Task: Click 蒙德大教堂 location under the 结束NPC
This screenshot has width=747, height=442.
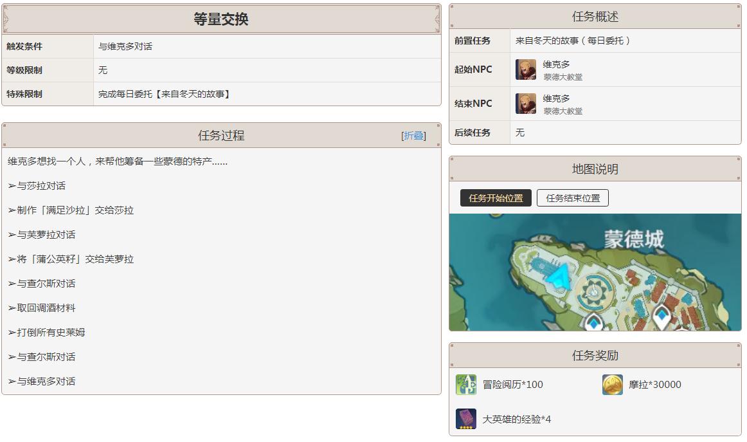Action: pos(562,111)
